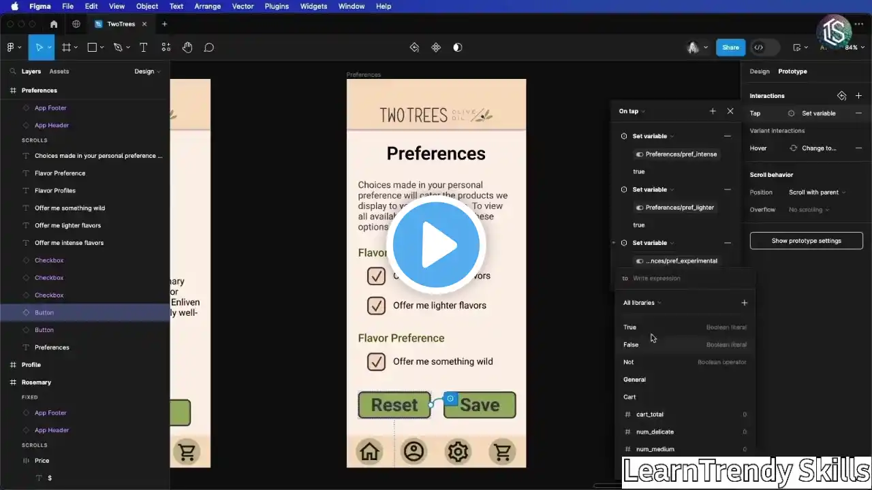872x490 pixels.
Task: Click the home icon in app footer
Action: (369, 451)
